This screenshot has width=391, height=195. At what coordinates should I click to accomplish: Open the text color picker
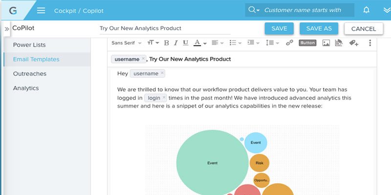(x=200, y=43)
